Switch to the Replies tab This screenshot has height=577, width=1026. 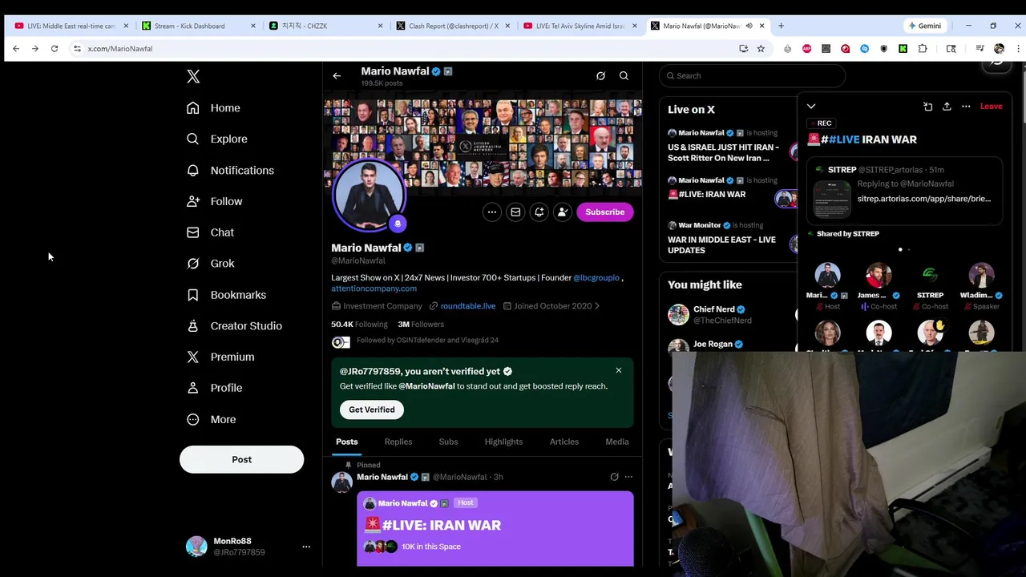click(398, 442)
